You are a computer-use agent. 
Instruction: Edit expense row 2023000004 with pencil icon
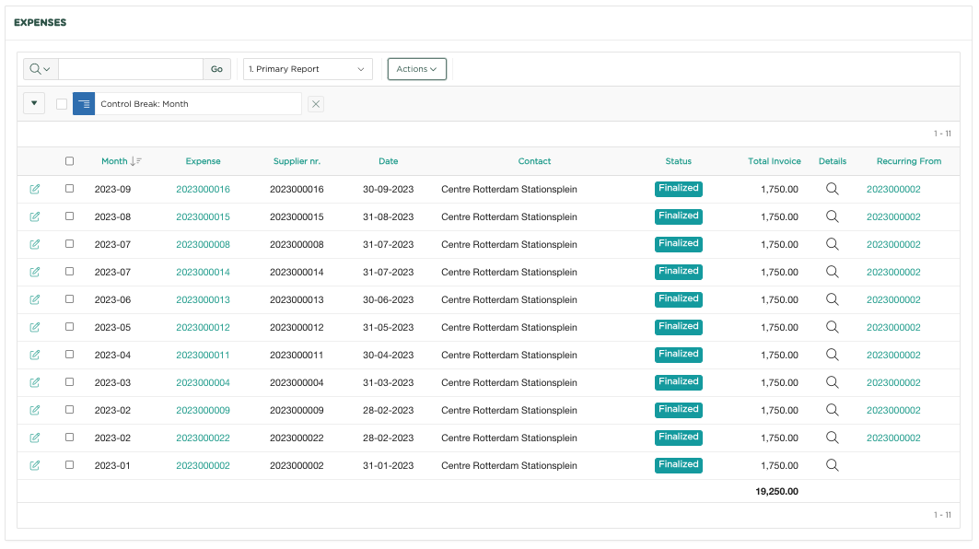pos(35,382)
